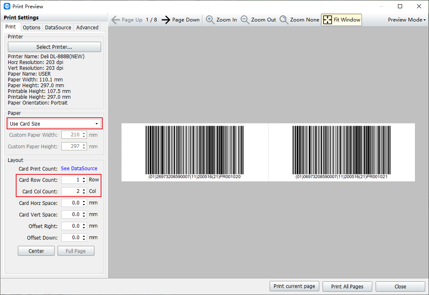This screenshot has width=429, height=295.
Task: Increase Offset Right with up arrow
Action: [84, 224]
